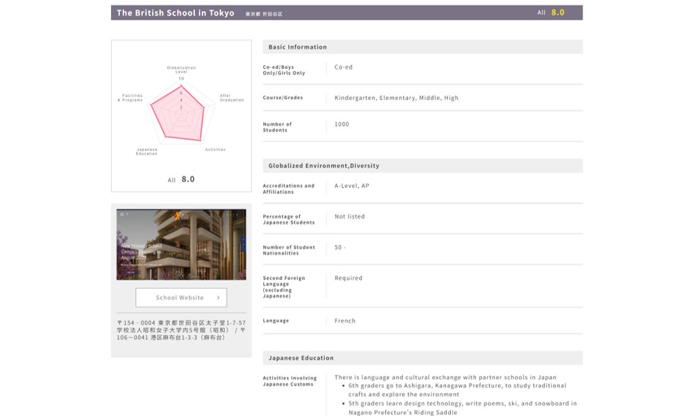Click the Second Foreign Language label
The height and width of the screenshot is (416, 691).
[284, 287]
